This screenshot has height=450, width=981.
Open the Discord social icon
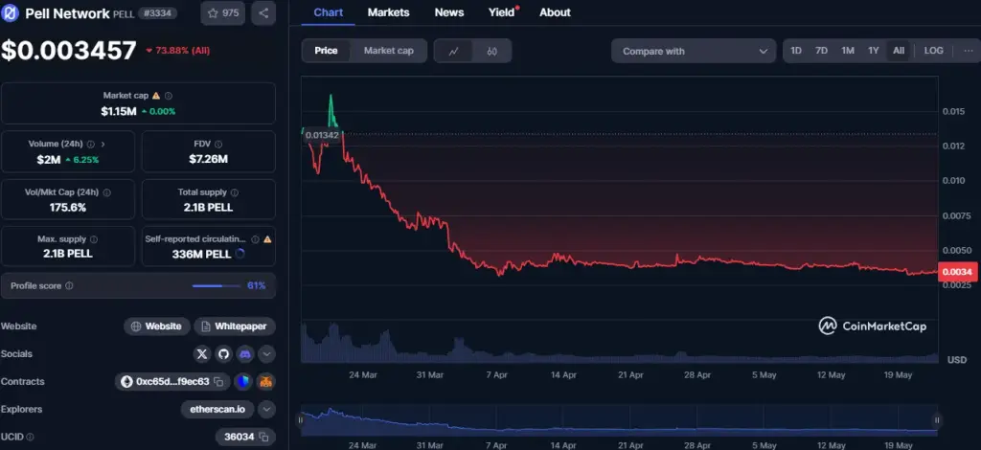pos(245,354)
